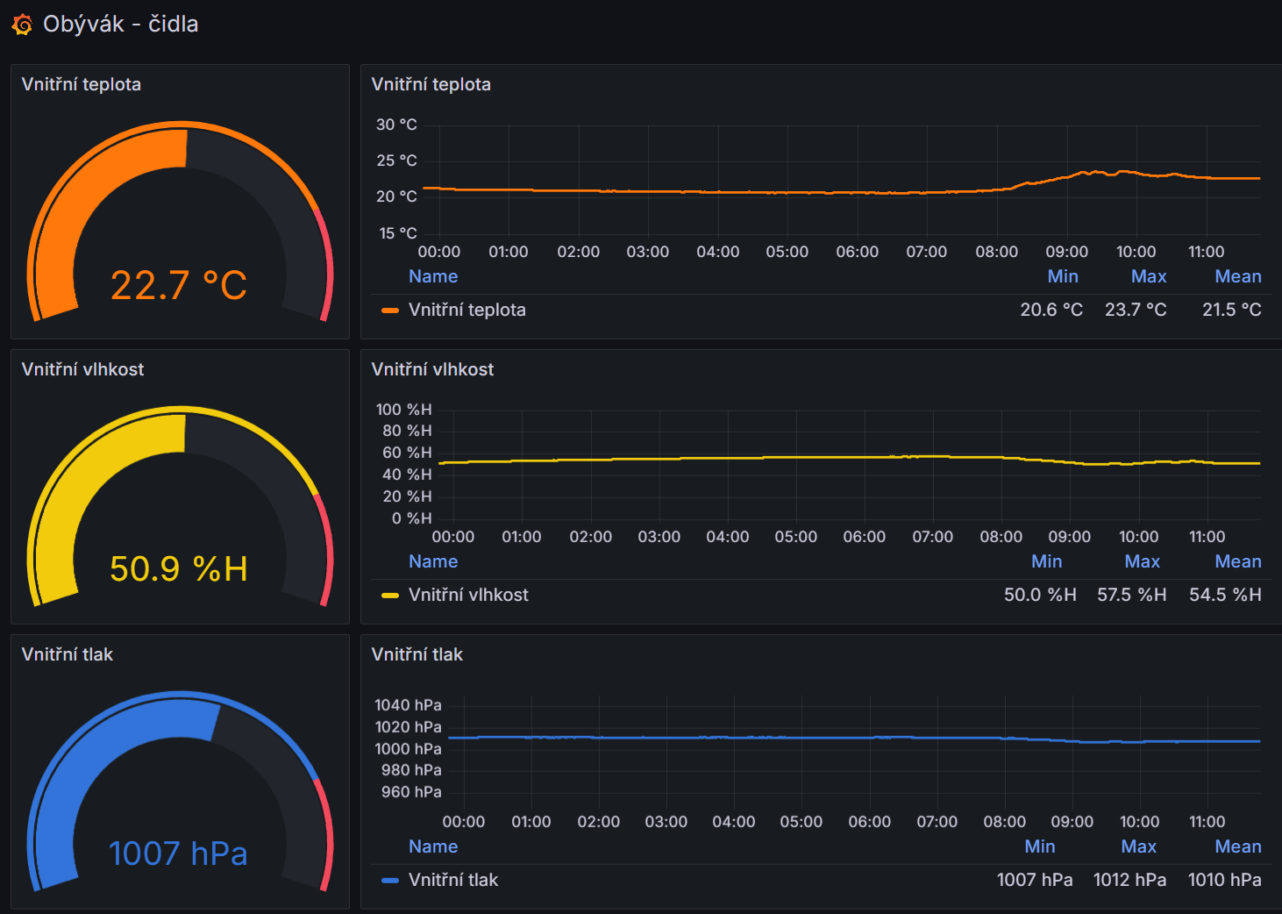Screen dimensions: 1282x914
Task: Sort pressure legend by the Max column
Action: click(1138, 846)
